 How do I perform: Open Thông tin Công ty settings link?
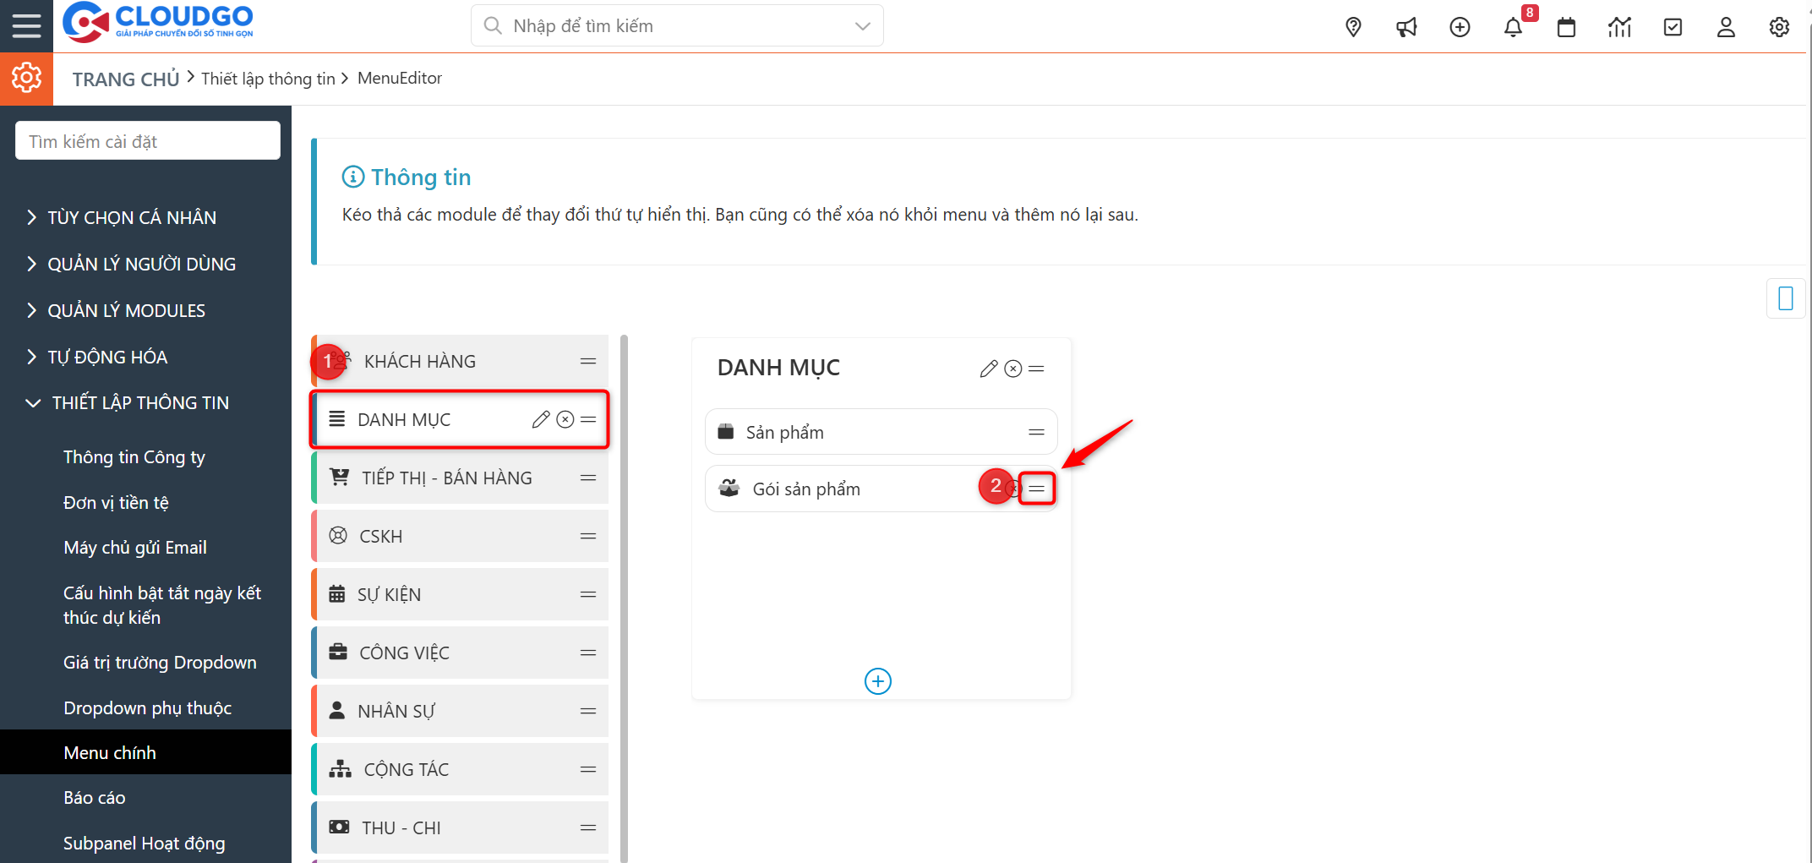click(x=134, y=457)
